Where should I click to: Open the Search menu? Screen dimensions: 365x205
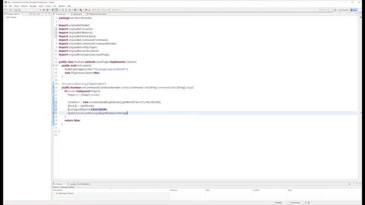click(x=41, y=6)
